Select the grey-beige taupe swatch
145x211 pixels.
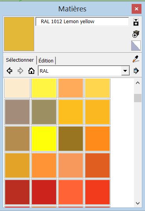click(17, 112)
